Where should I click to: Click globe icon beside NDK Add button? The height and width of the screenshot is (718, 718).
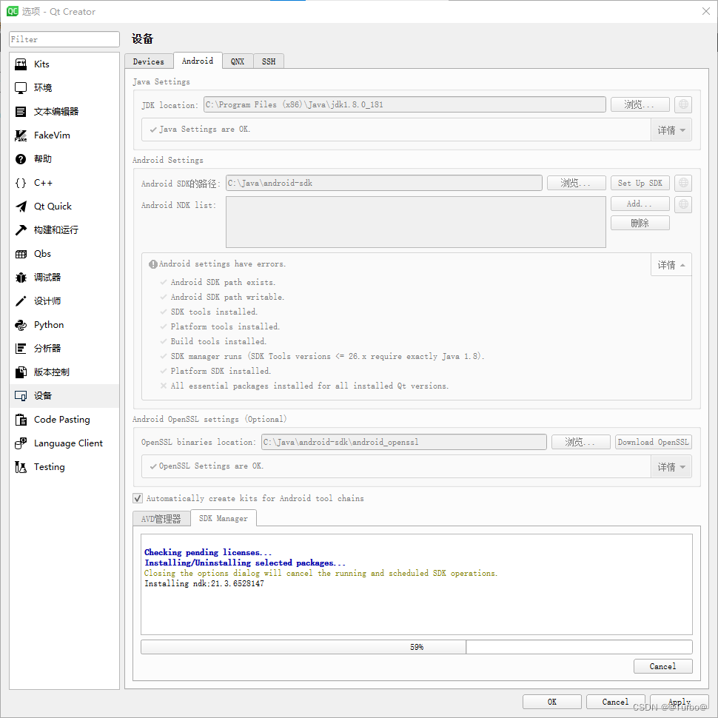pos(682,204)
